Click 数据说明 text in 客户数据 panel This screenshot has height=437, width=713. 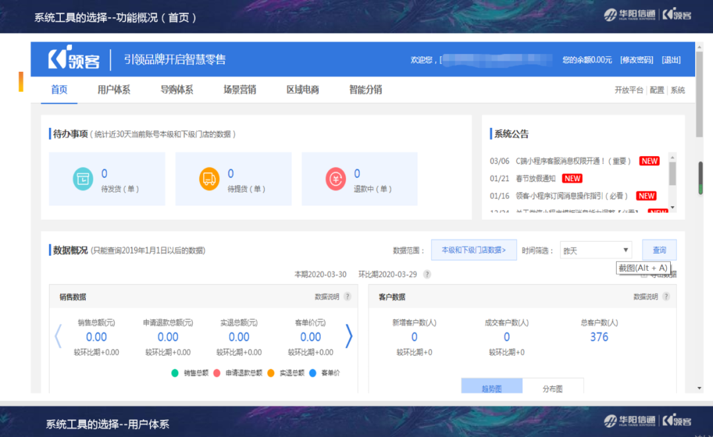(x=646, y=297)
